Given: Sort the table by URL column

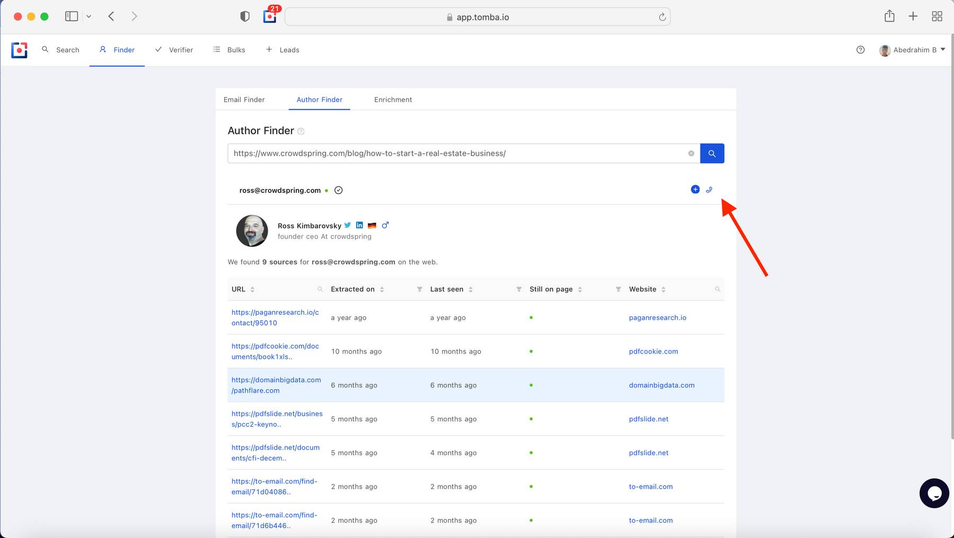Looking at the screenshot, I should 252,289.
